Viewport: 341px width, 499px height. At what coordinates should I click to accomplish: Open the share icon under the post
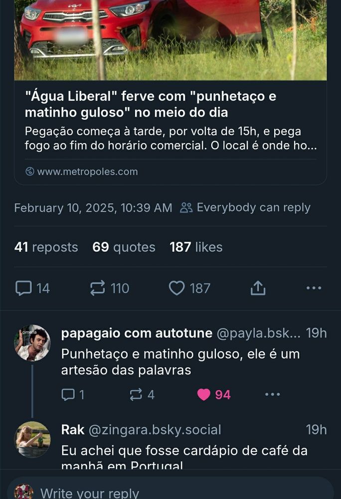(x=258, y=288)
